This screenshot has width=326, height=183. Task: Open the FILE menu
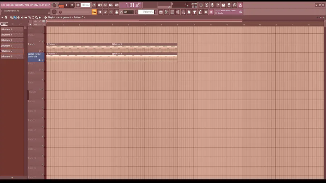(3, 5)
